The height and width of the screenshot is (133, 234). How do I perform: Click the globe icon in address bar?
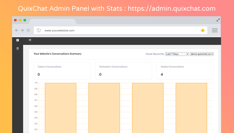click(x=39, y=30)
